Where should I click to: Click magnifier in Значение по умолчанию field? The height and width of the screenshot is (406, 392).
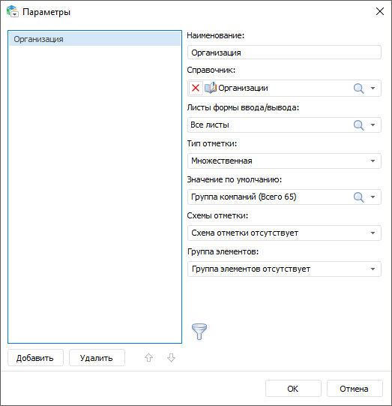(x=358, y=197)
